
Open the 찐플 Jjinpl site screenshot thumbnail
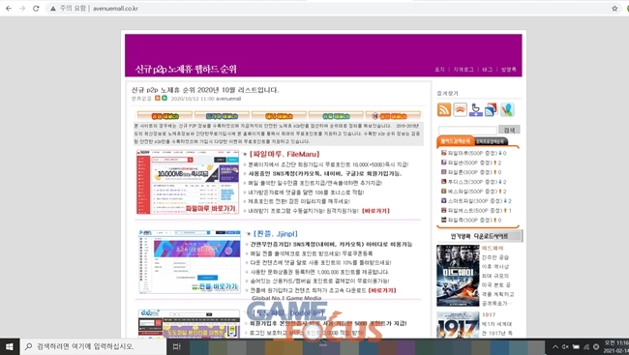(x=190, y=261)
